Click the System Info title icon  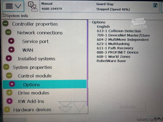[4, 15]
